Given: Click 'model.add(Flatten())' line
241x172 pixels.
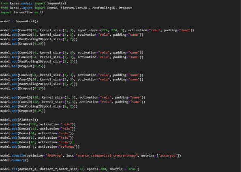Looking at the screenshot, I should (19, 120).
